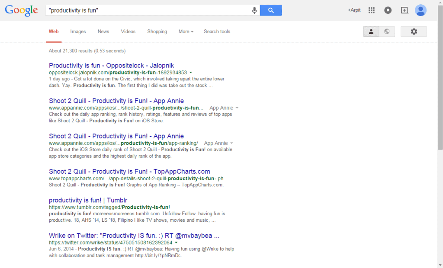
Task: Switch to the Images tab
Action: click(x=78, y=32)
